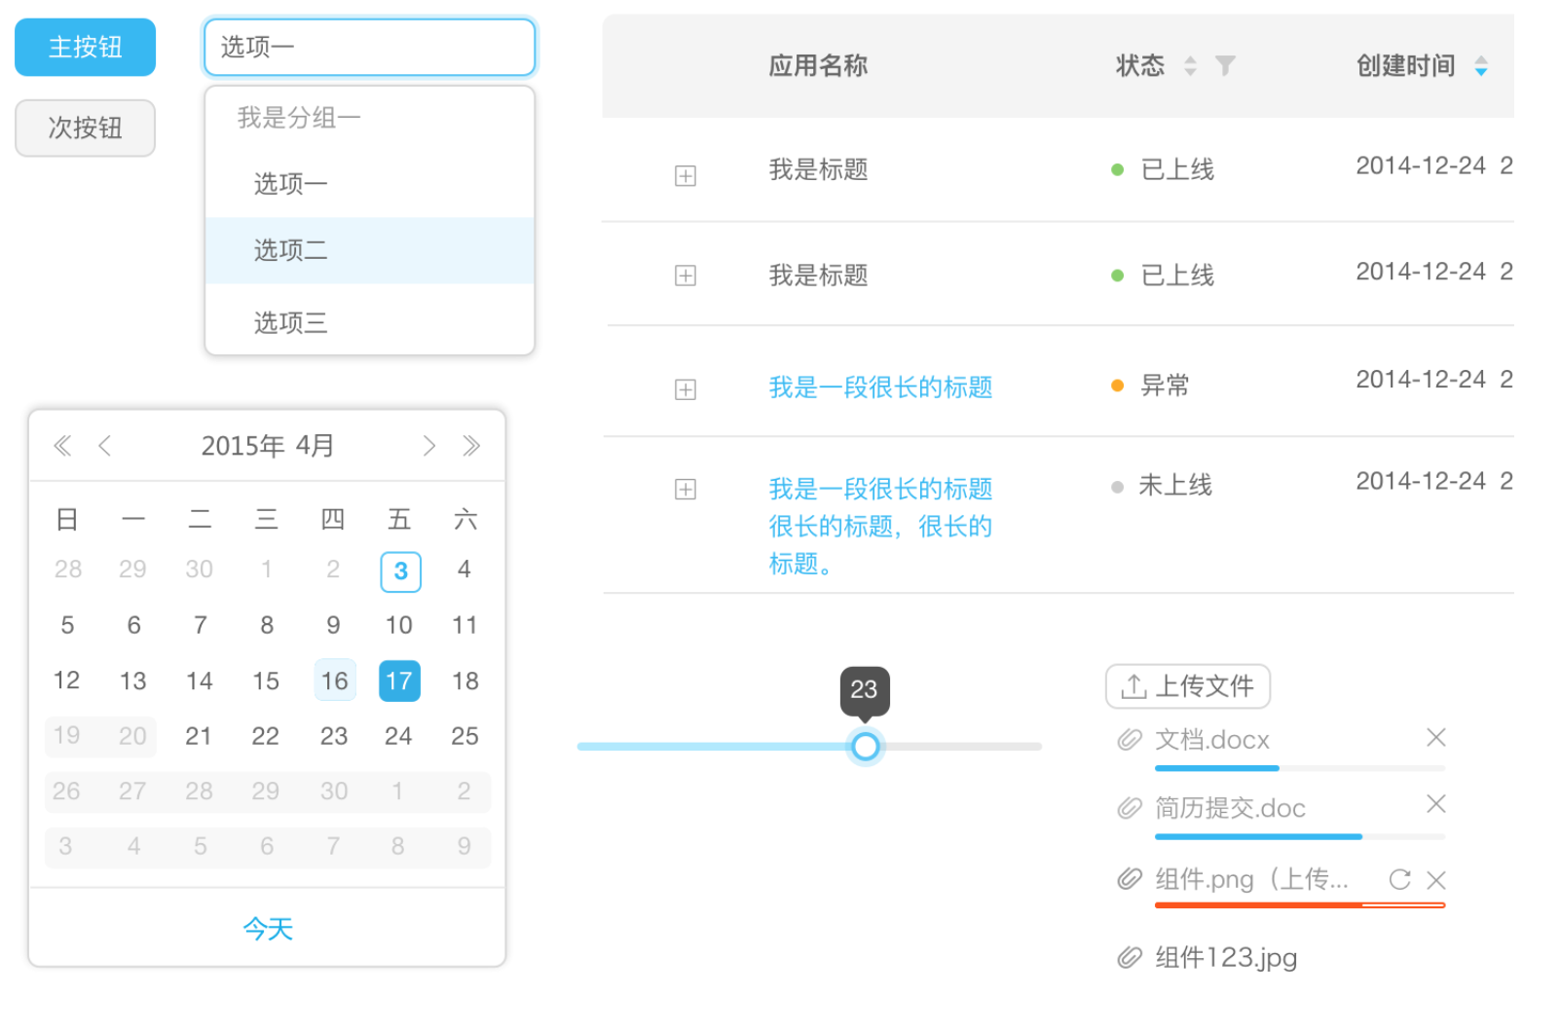Remove 文档.docx from the upload list
Image resolution: width=1560 pixels, height=1030 pixels.
1435,738
